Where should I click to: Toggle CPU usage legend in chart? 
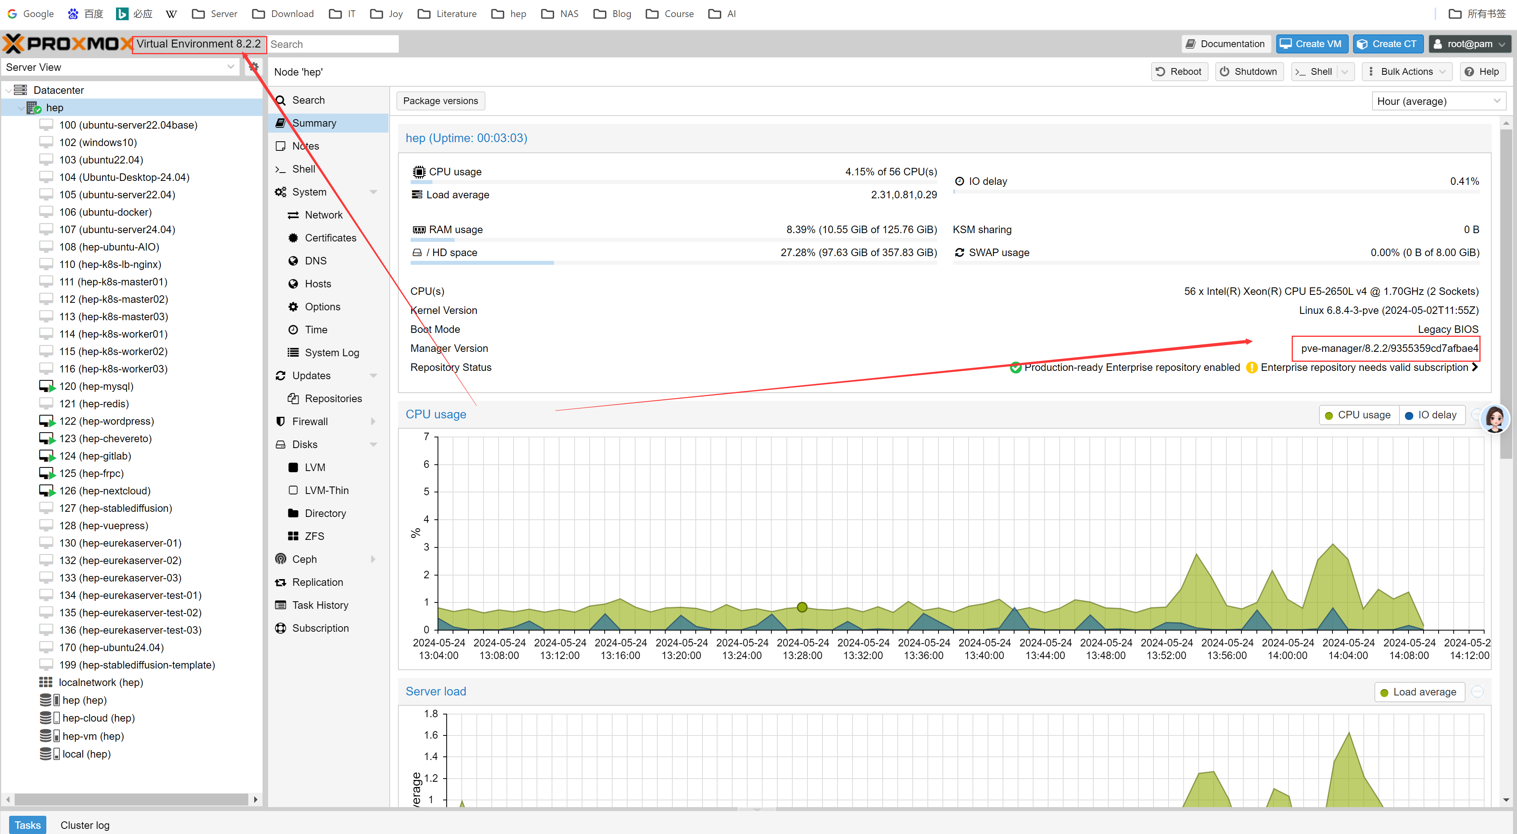point(1358,415)
